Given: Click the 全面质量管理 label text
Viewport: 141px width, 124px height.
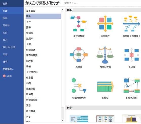Looking at the screenshot, I should click(79, 98).
